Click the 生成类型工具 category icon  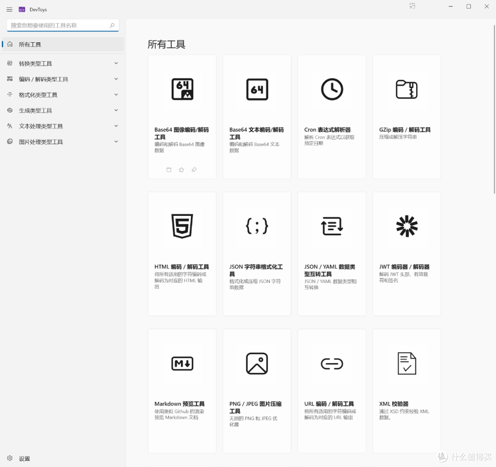[x=10, y=110]
